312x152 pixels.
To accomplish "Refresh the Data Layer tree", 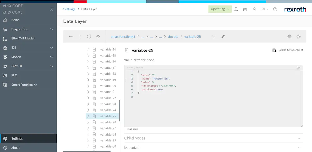I will (x=89, y=36).
